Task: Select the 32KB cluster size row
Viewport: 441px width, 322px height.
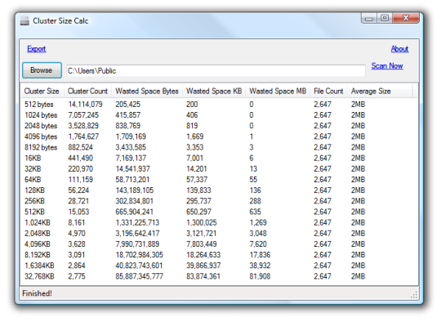Action: (x=220, y=169)
